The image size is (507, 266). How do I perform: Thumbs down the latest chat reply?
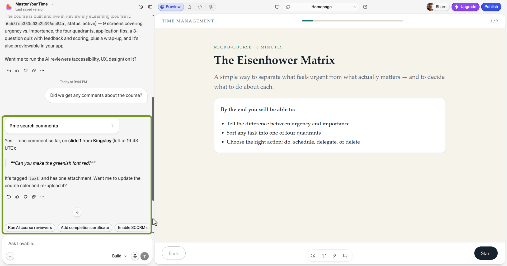click(26, 197)
